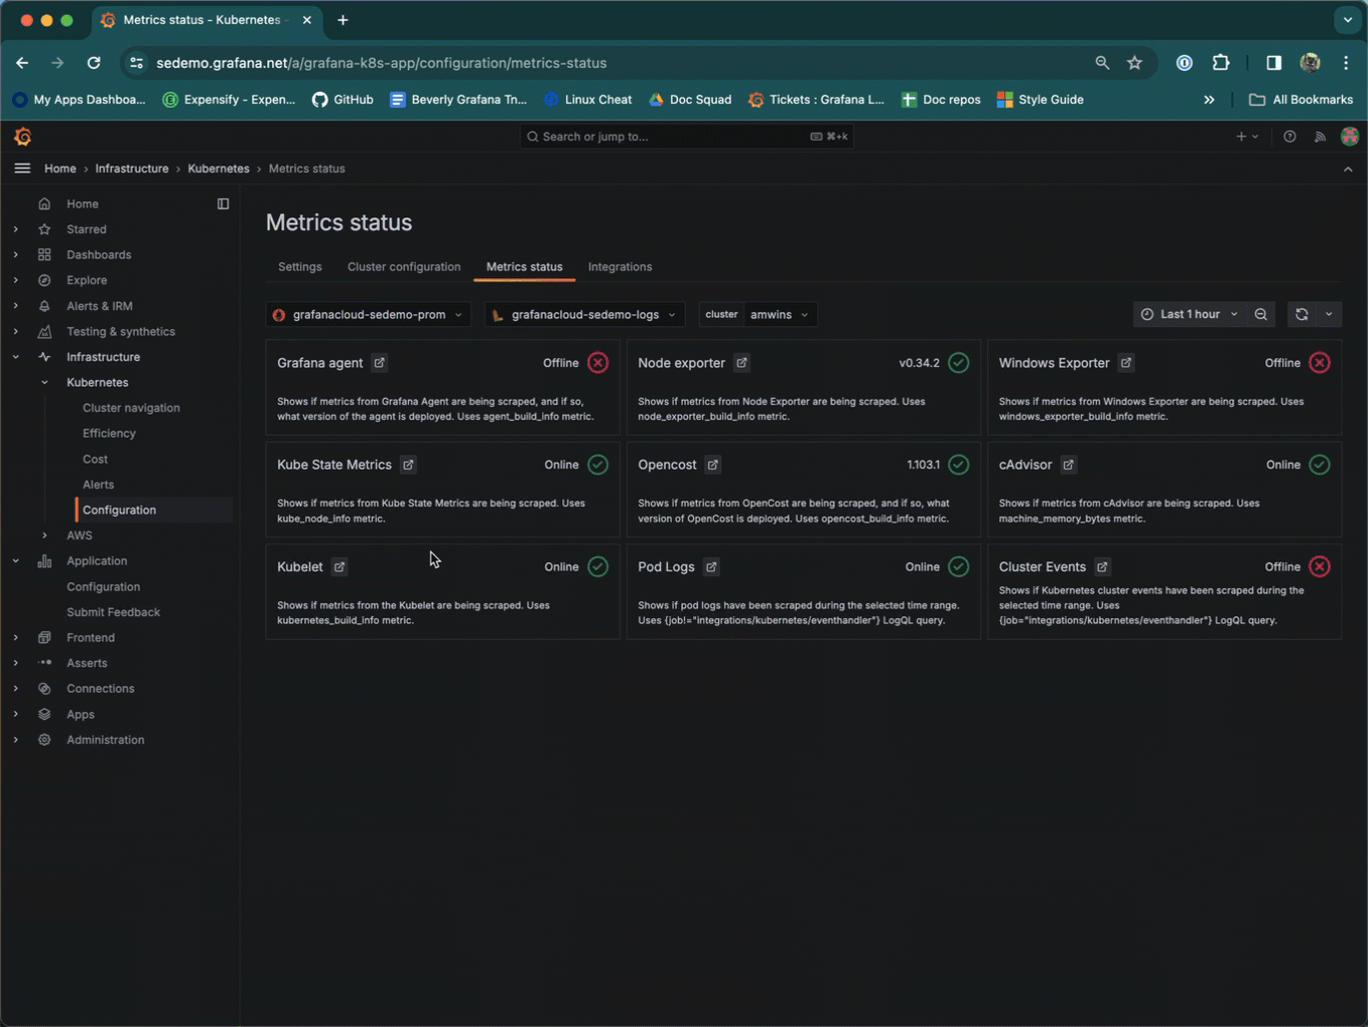
Task: Click the Grafana logo in top bar
Action: [x=23, y=137]
